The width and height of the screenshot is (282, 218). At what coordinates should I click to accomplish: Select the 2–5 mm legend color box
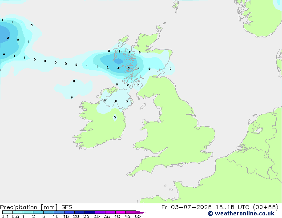[x=38, y=212]
